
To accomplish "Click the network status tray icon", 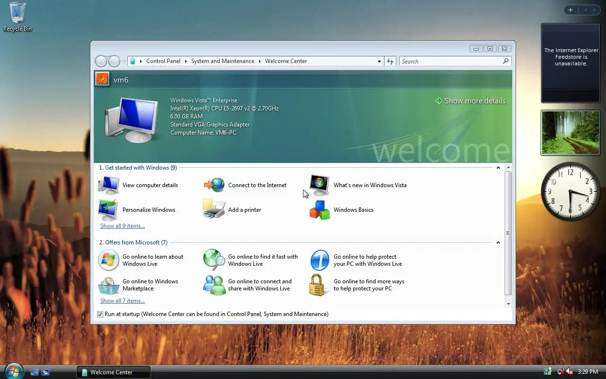I will click(561, 372).
